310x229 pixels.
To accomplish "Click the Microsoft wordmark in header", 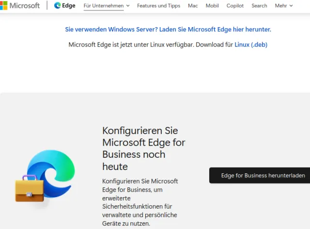I will click(x=24, y=6).
